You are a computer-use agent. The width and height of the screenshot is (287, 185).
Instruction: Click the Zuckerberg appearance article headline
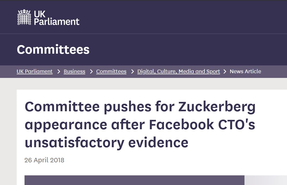click(140, 125)
